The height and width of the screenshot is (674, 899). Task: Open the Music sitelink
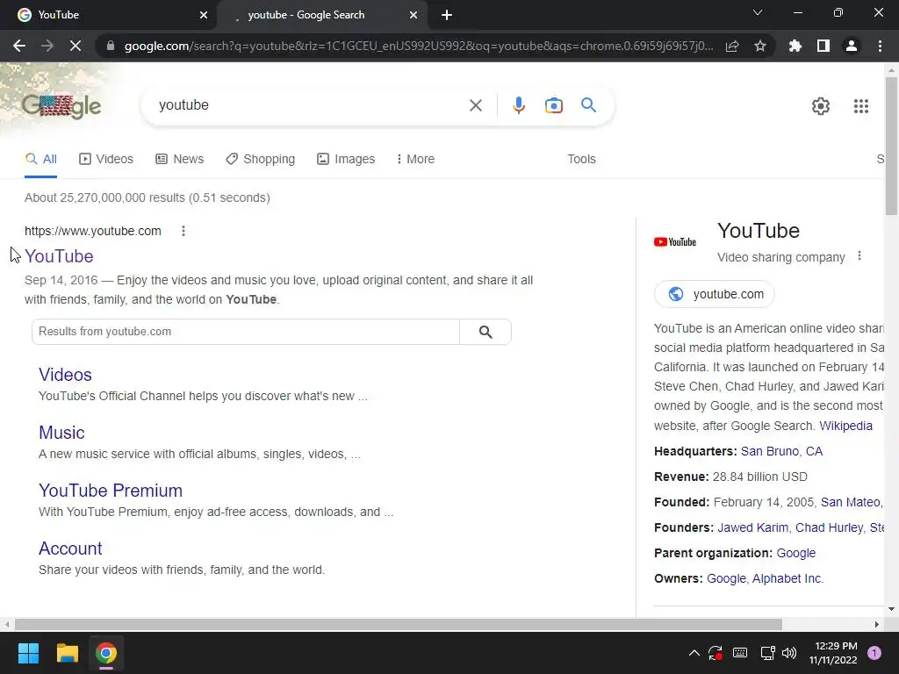(61, 433)
